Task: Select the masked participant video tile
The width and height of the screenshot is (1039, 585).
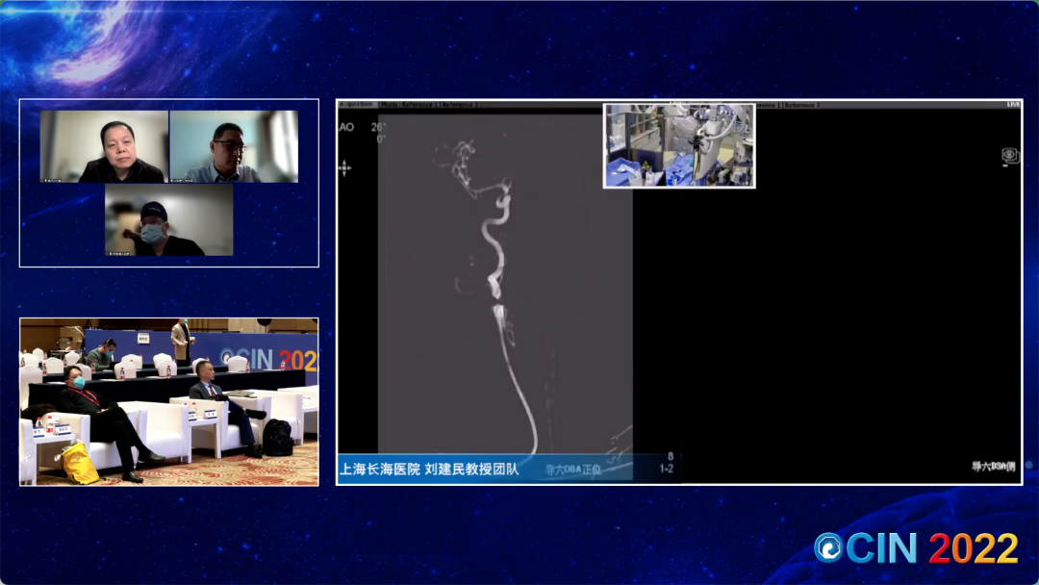Action: 168,219
